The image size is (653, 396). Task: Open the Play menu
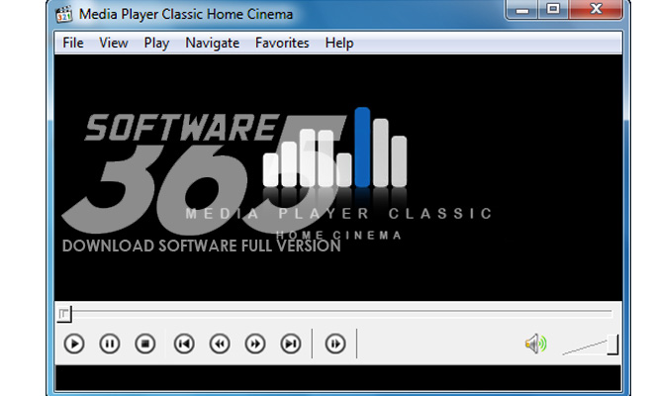point(156,43)
